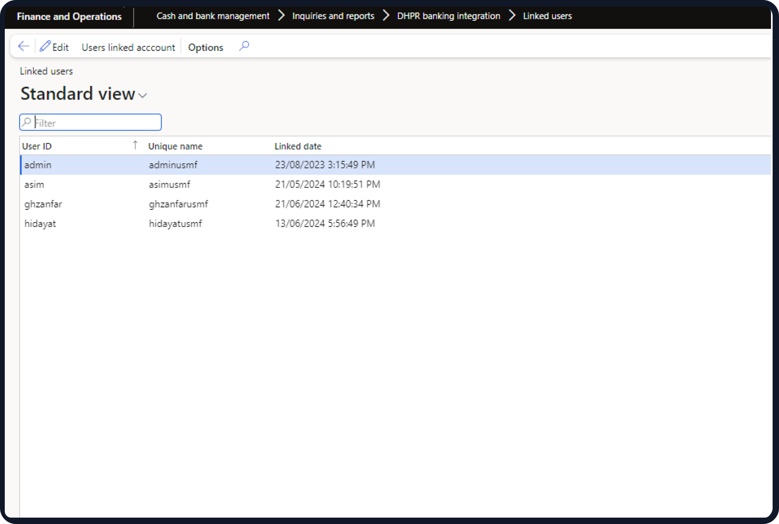Click linked date 13/06/2024 5:56:49 PM
The image size is (779, 524).
click(x=325, y=223)
